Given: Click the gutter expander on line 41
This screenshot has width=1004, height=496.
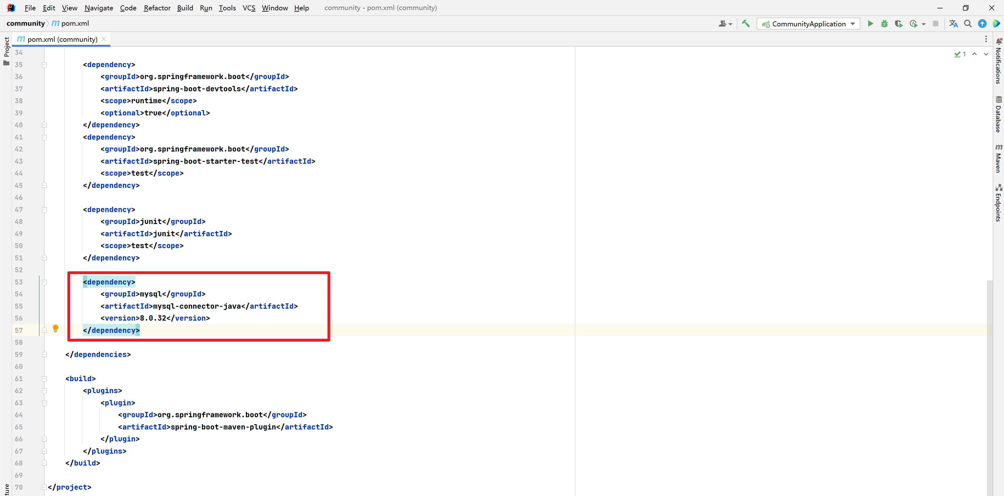Looking at the screenshot, I should point(44,137).
